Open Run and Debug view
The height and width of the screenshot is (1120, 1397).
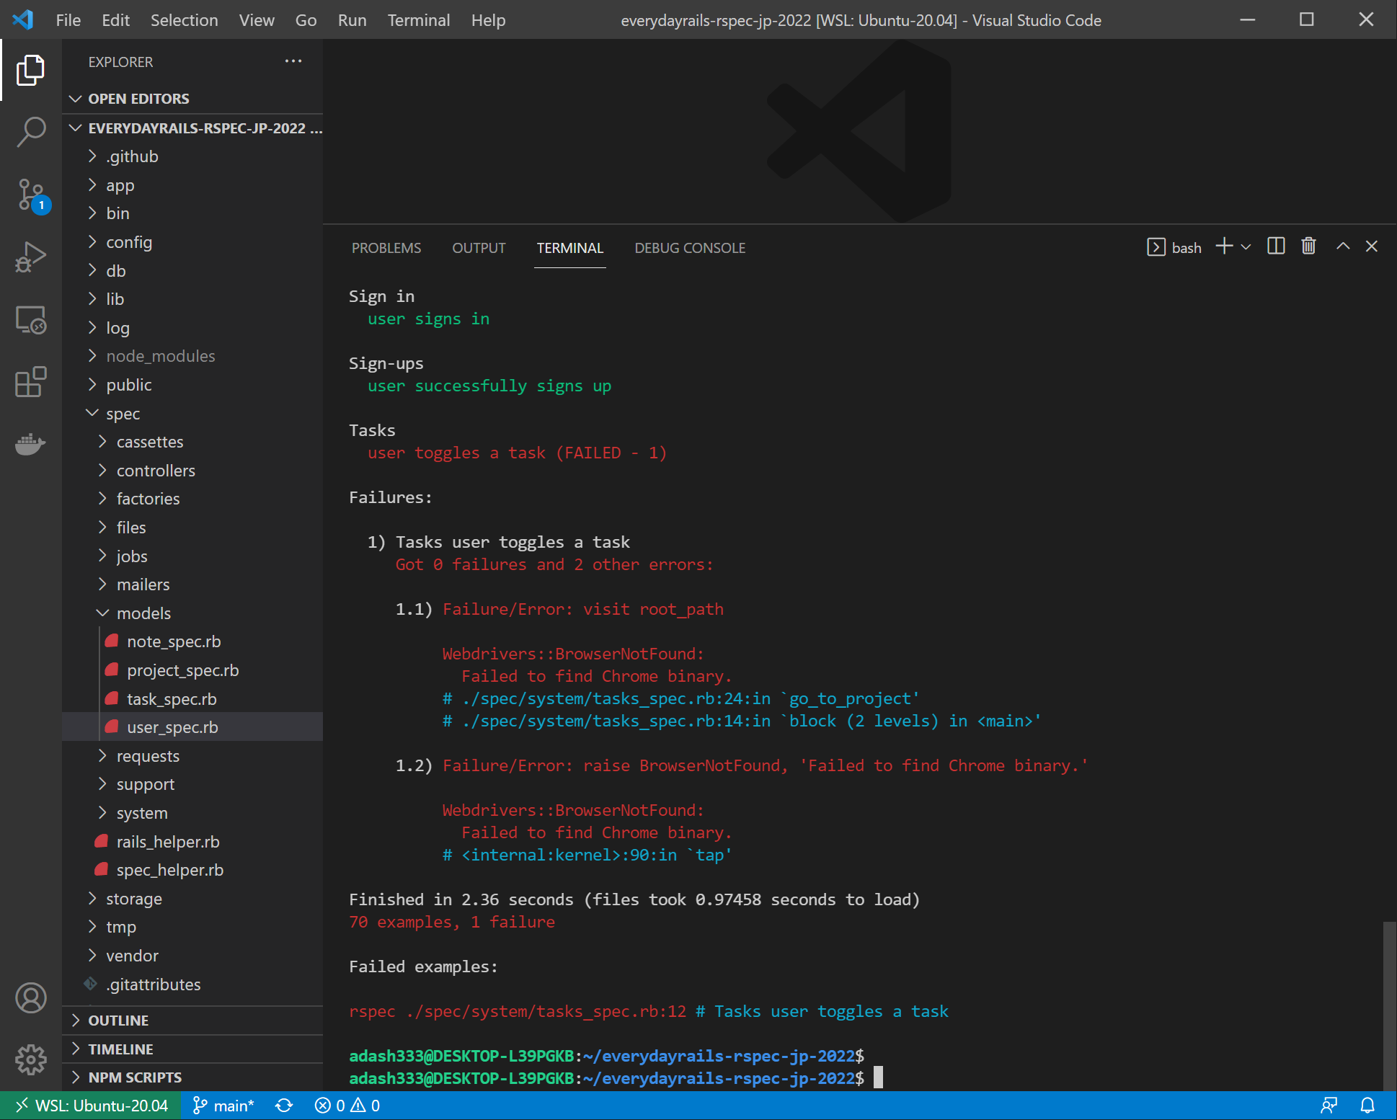pos(30,257)
